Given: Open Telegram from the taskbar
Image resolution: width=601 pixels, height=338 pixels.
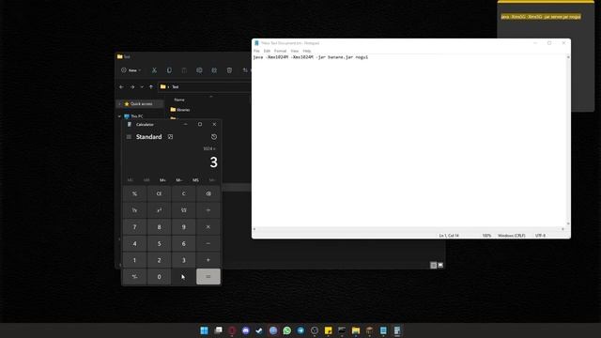Looking at the screenshot, I should coord(300,330).
